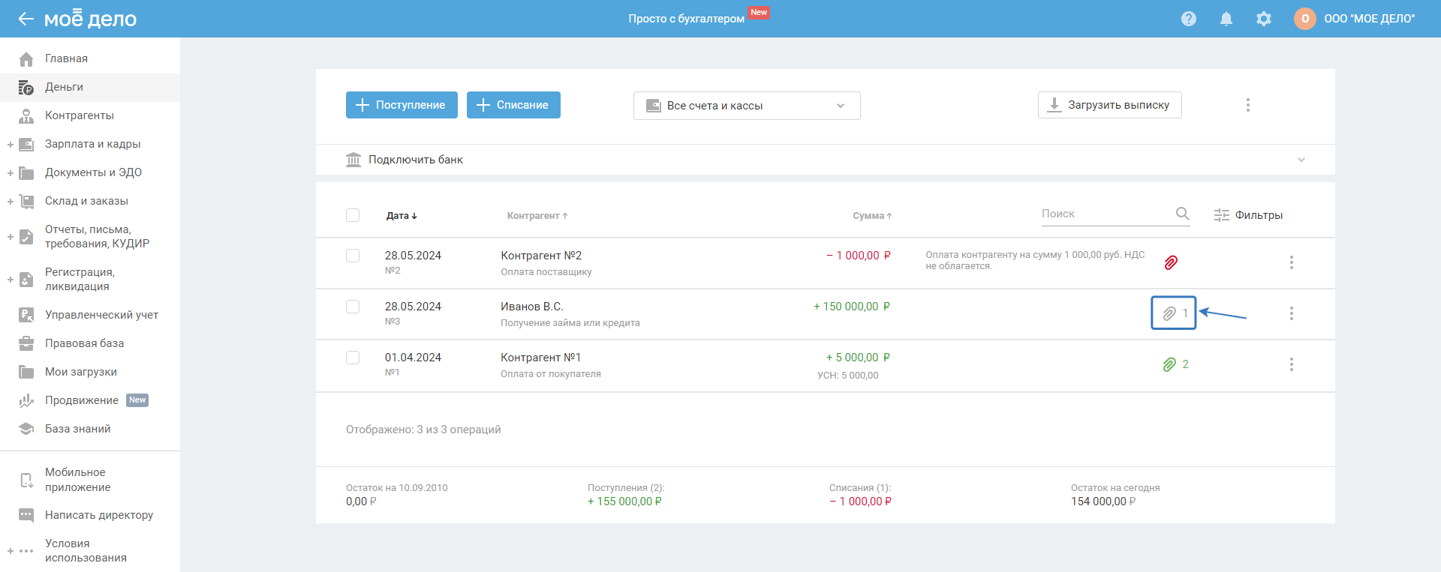
Task: Click the orange account avatar
Action: (1305, 19)
